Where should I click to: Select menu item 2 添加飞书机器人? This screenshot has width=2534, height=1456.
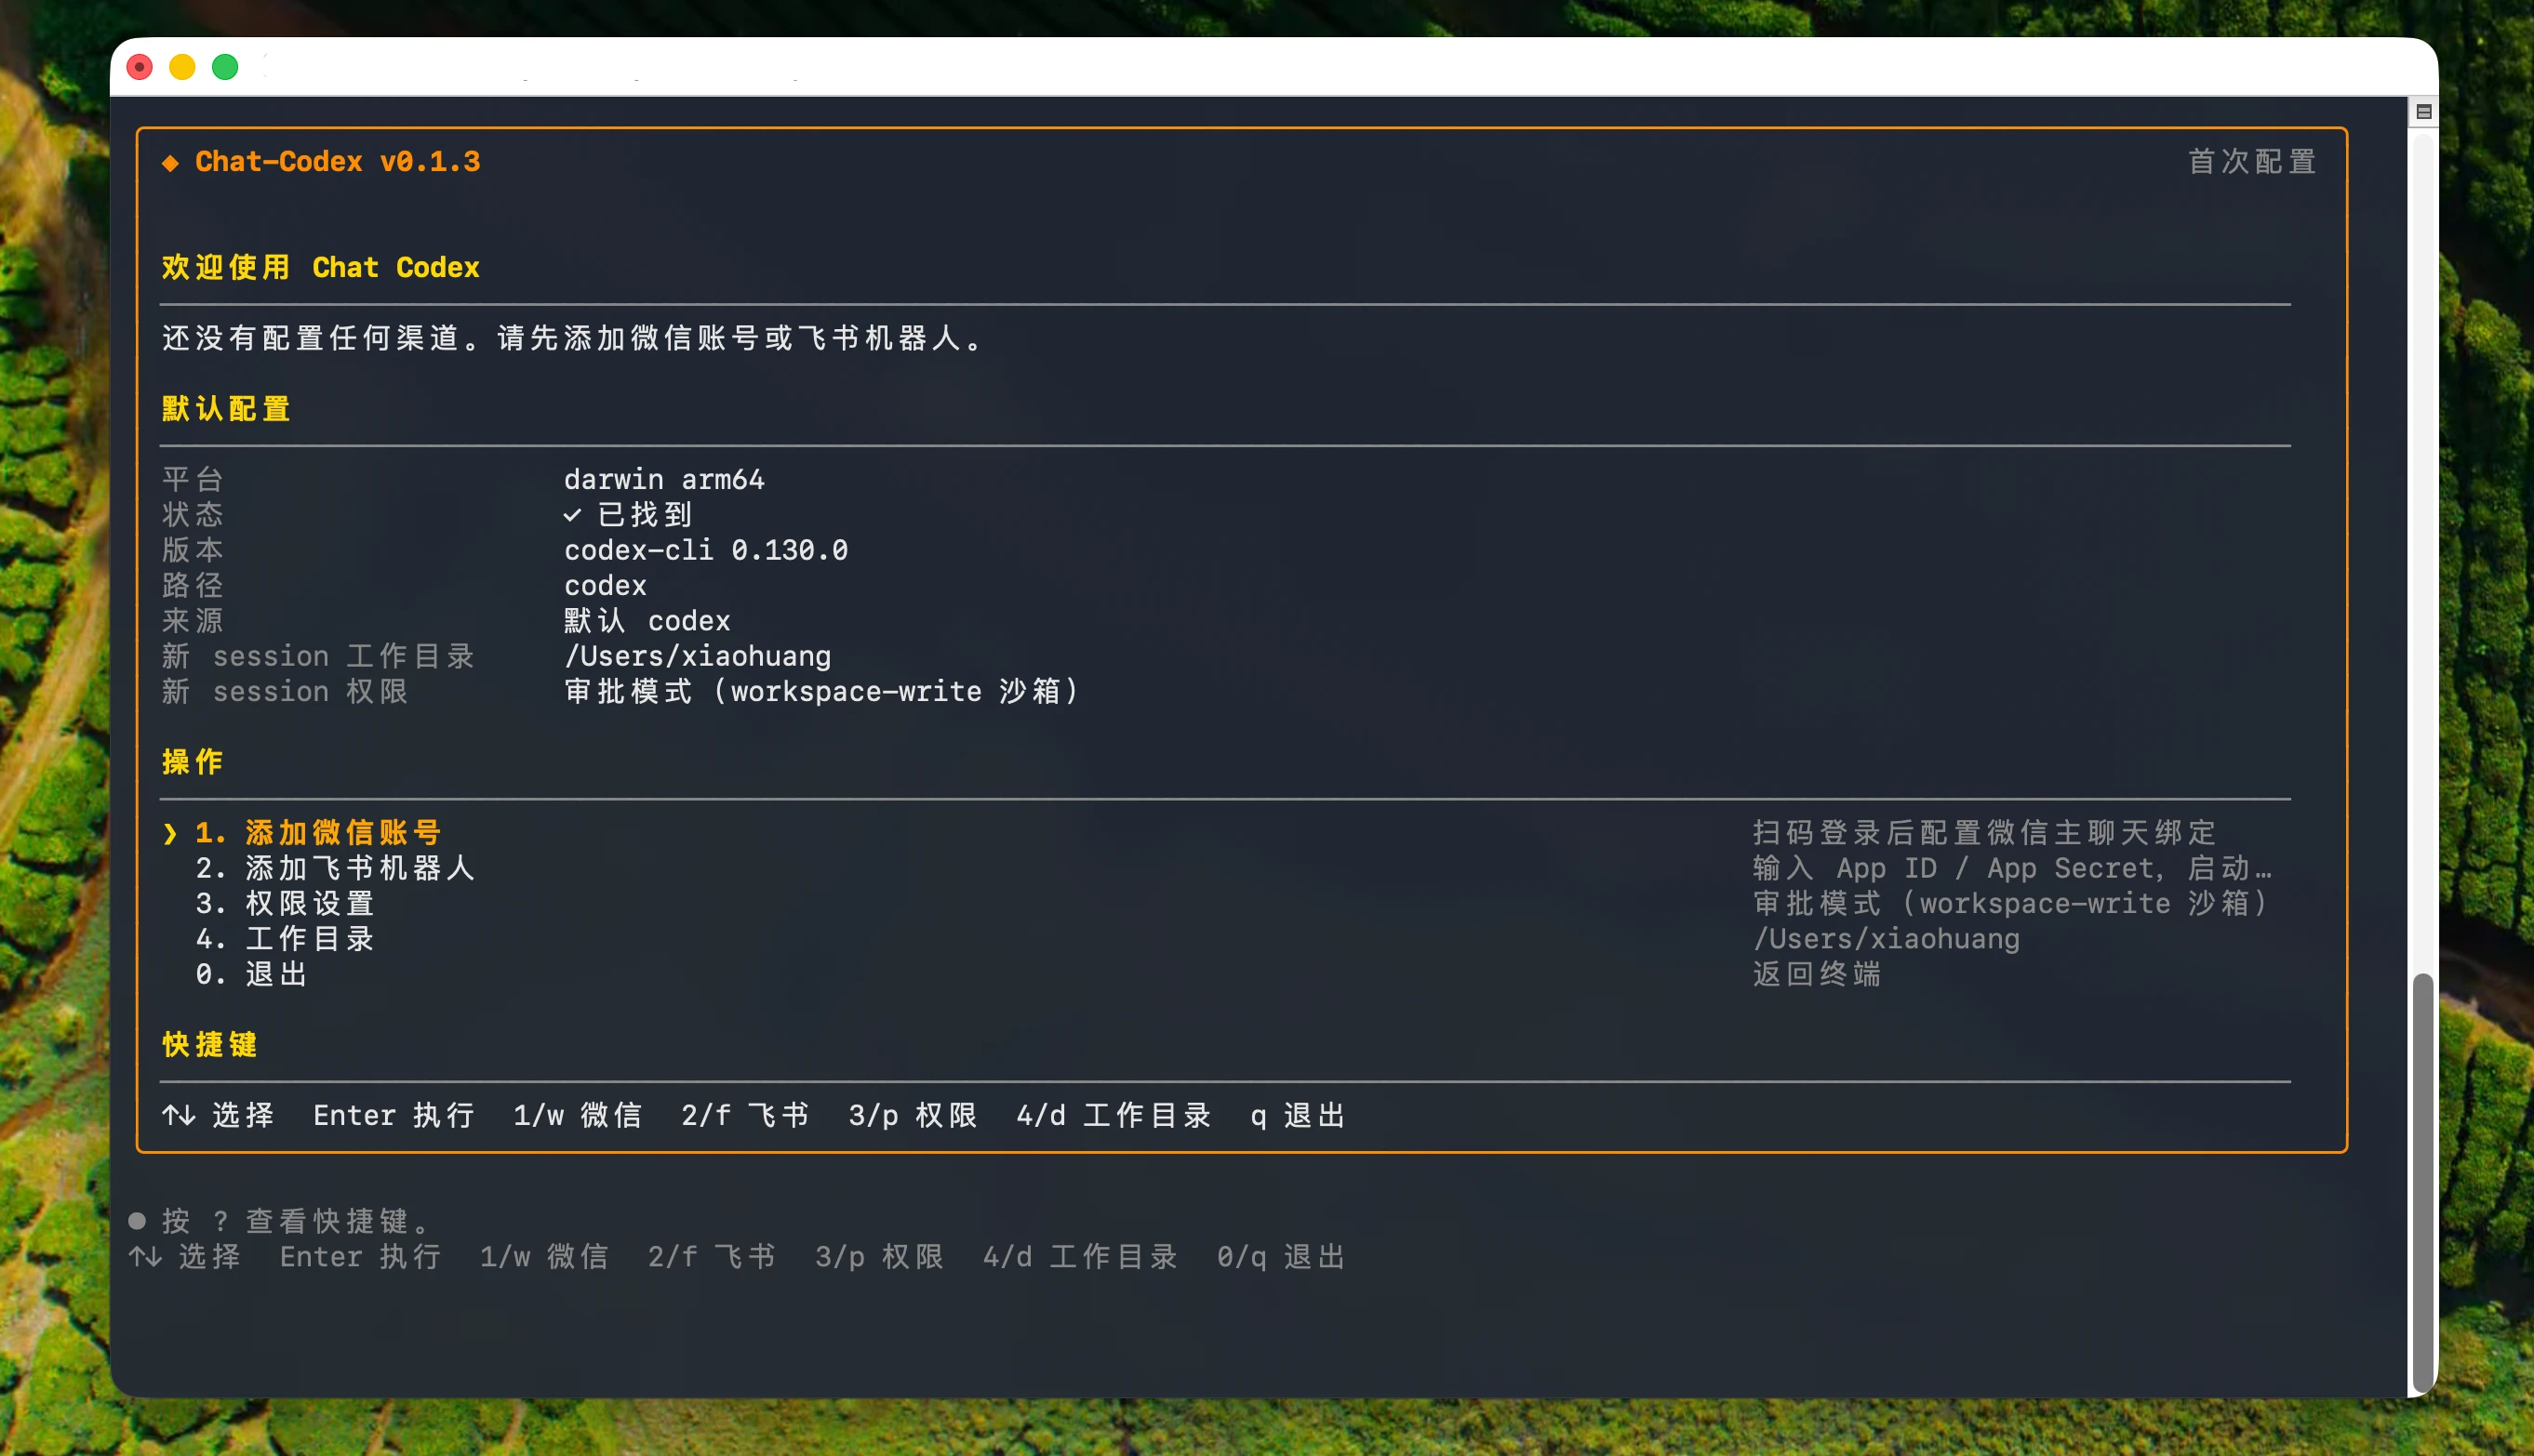point(334,868)
